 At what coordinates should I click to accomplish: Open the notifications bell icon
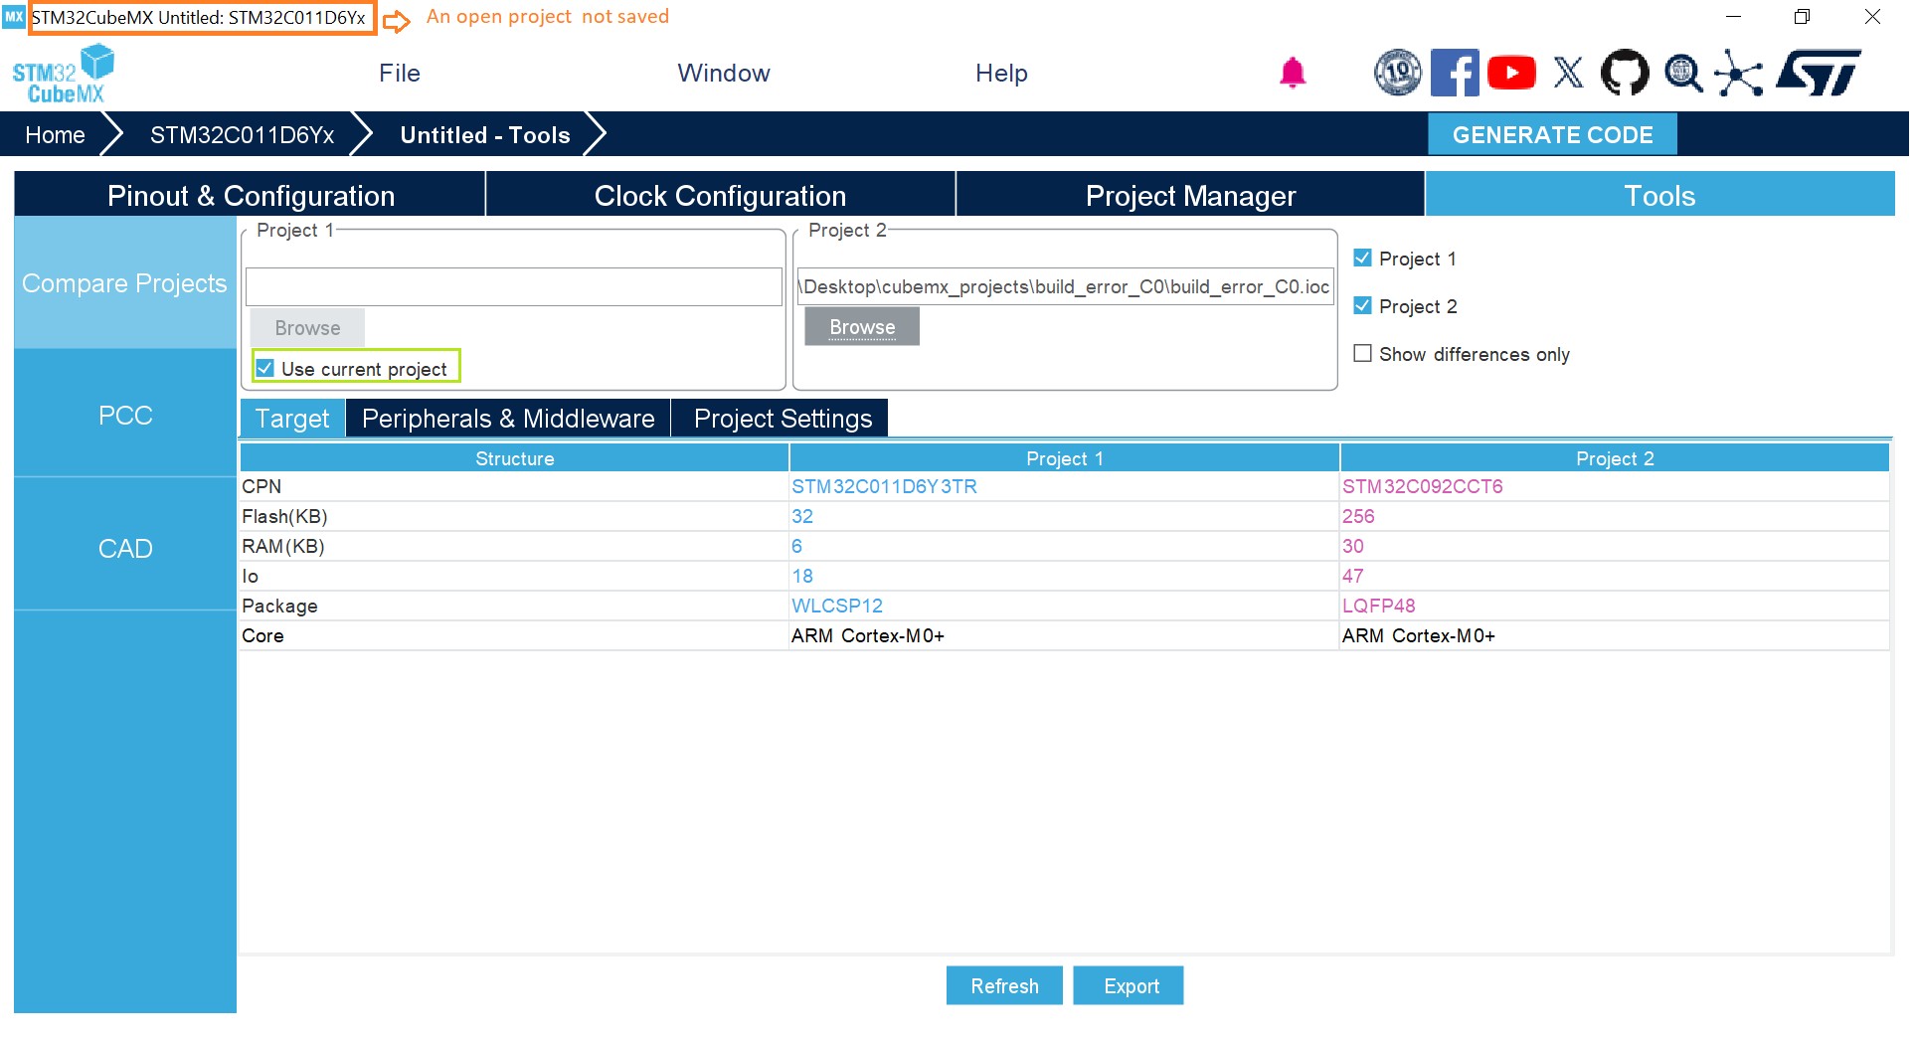tap(1292, 73)
